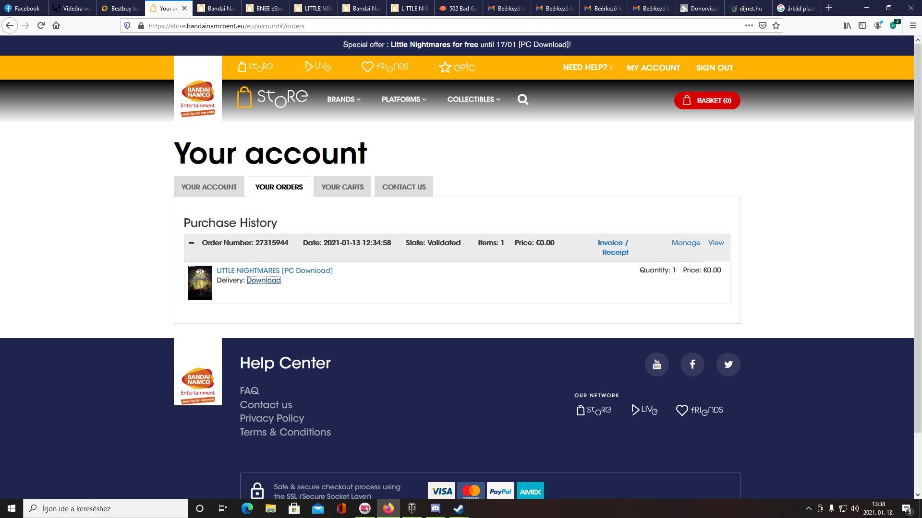Open File Explorer from the taskbar
This screenshot has width=922, height=518.
click(270, 508)
